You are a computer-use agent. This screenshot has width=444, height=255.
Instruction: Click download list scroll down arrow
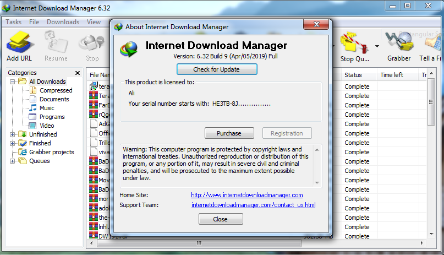tap(431, 234)
